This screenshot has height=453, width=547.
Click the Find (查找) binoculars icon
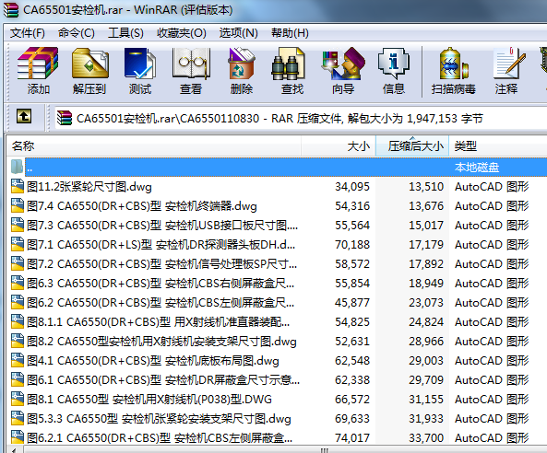289,64
